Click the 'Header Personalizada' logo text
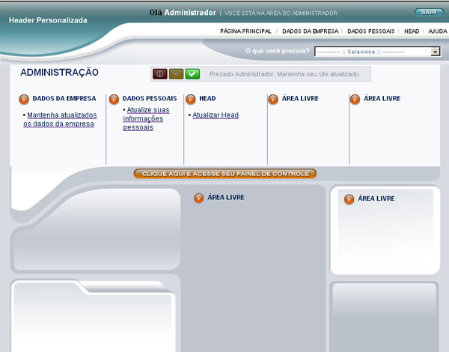This screenshot has height=352, width=449. (x=48, y=20)
